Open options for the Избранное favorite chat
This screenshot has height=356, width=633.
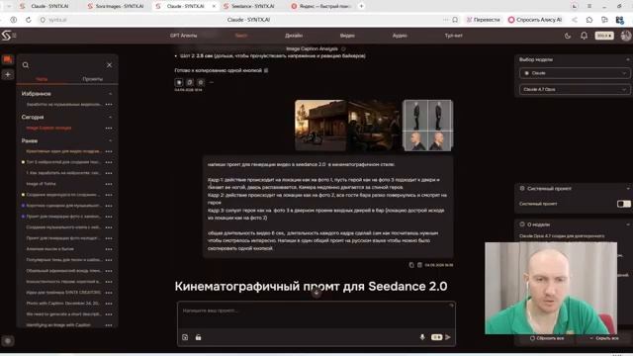pyautogui.click(x=109, y=105)
